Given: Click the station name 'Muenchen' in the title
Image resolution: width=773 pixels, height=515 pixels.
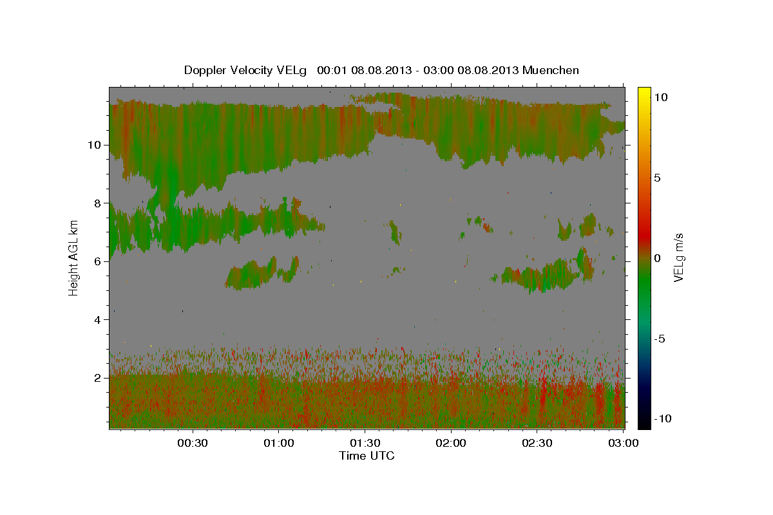Looking at the screenshot, I should (551, 70).
